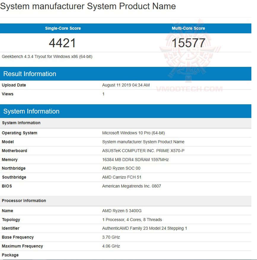Select AMD Ryzen SOC 00 value
This screenshot has height=260, width=257.
coord(121,168)
